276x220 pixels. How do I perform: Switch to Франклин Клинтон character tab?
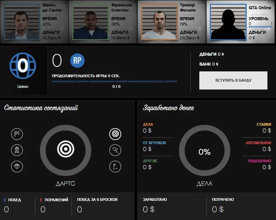click(x=103, y=21)
